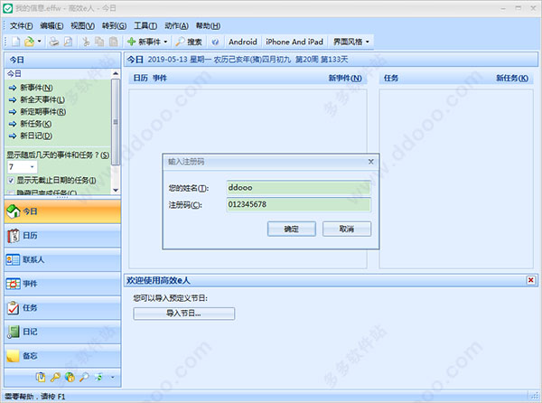Viewport: 542px width, 403px height.
Task: Open the 帮助(H) menu
Action: click(208, 26)
